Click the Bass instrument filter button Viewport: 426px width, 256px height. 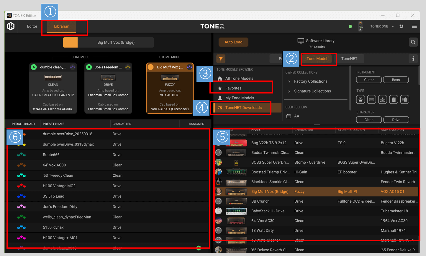pyautogui.click(x=396, y=80)
